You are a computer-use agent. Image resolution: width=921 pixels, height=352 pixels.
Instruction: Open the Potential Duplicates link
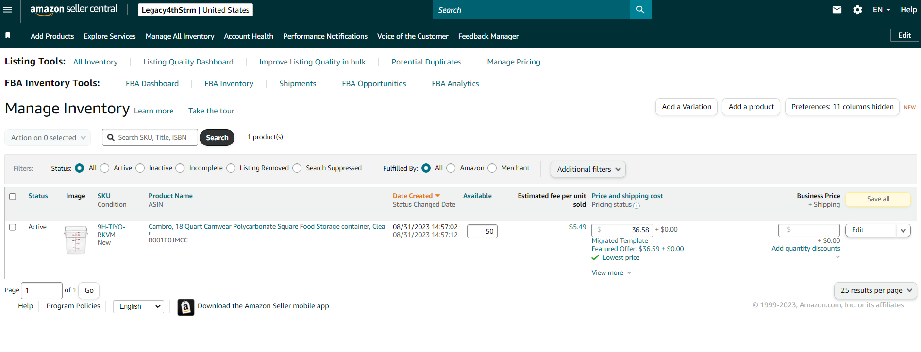[x=426, y=62]
